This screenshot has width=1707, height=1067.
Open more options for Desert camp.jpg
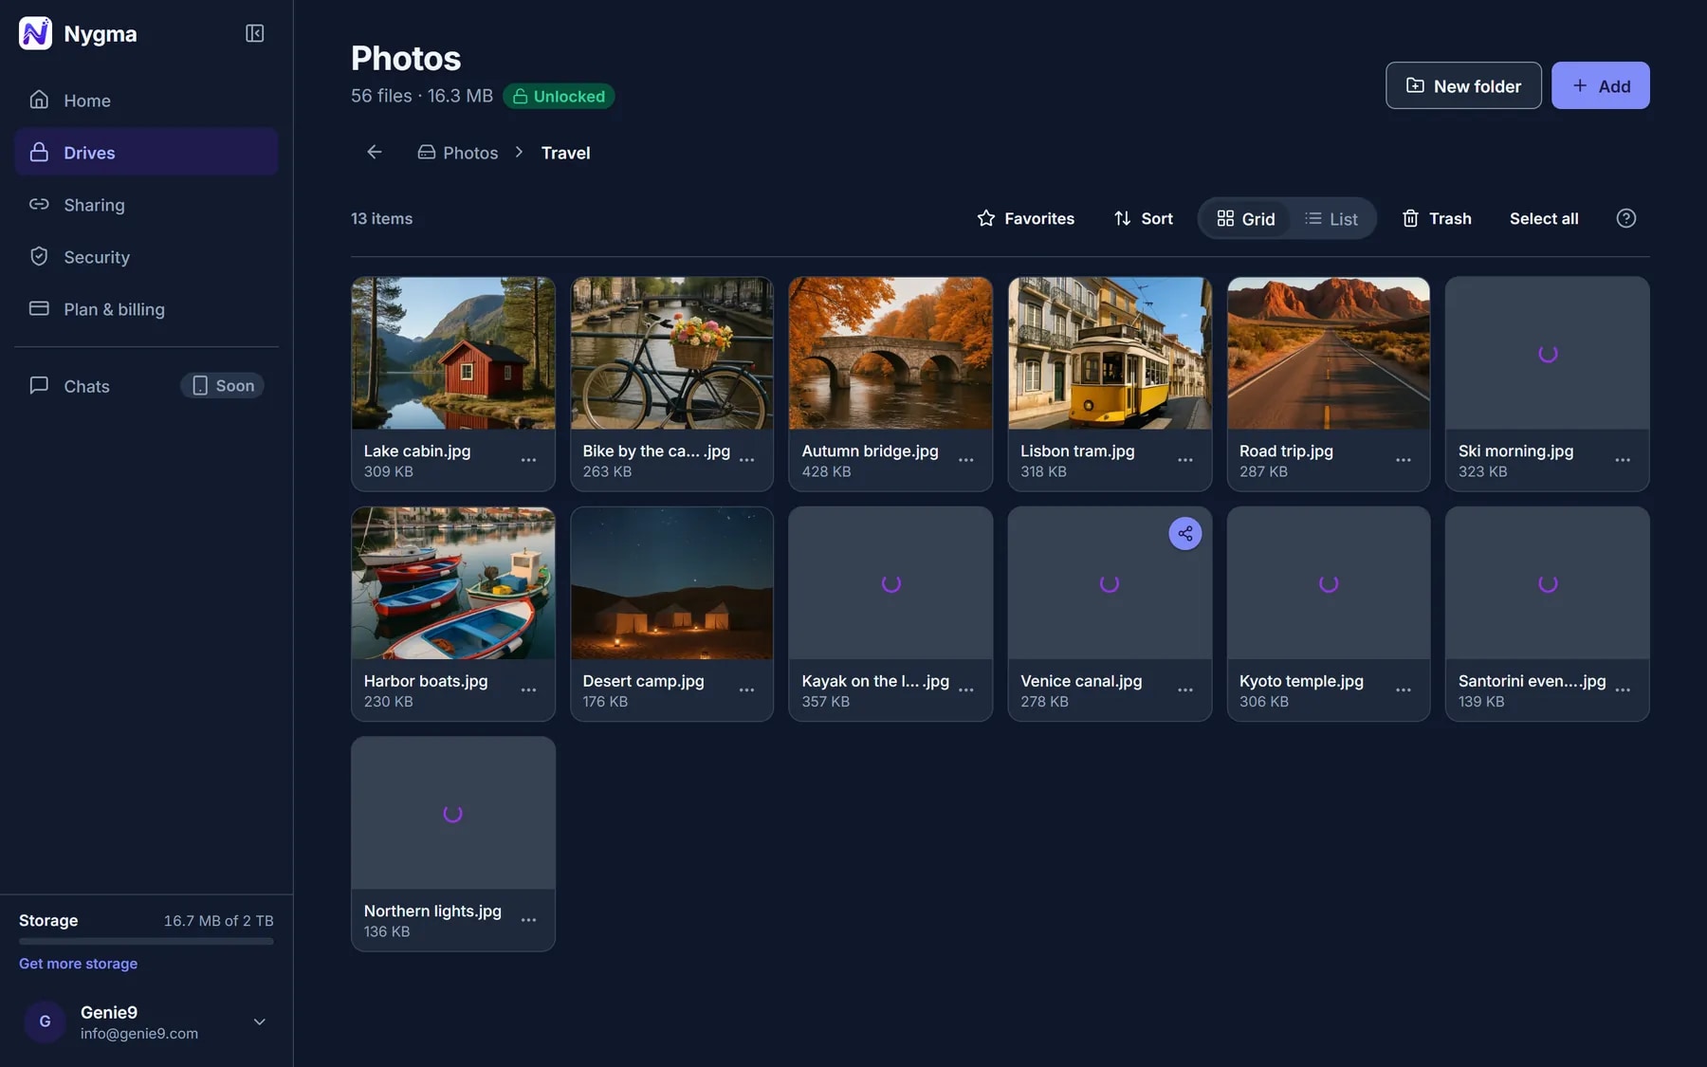pos(746,690)
